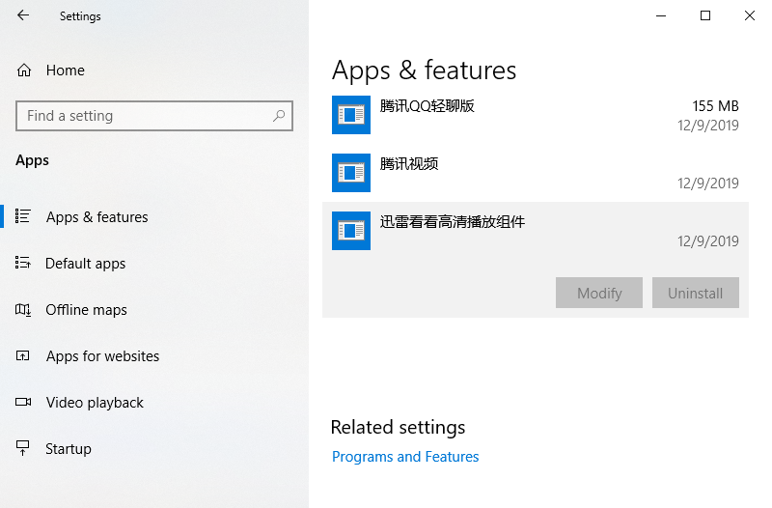
Task: Click the Offline maps icon
Action: pyautogui.click(x=22, y=309)
